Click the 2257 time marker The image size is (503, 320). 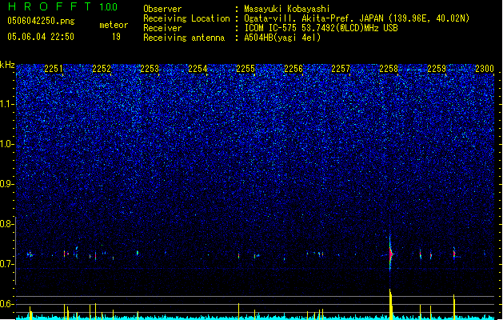pyautogui.click(x=341, y=69)
